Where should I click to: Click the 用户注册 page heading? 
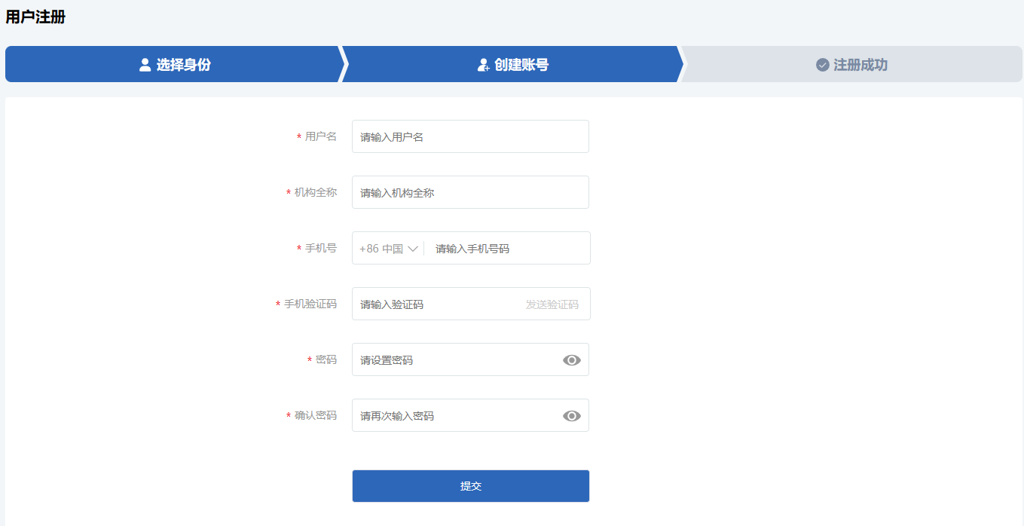(35, 17)
